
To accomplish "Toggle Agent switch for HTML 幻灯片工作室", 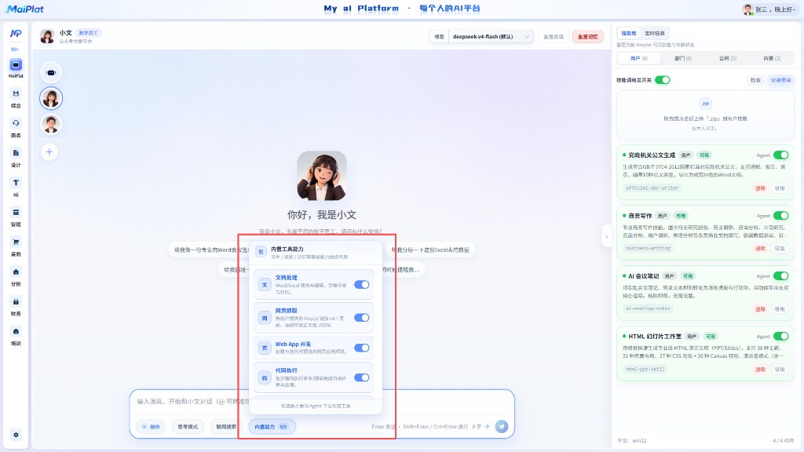I will point(781,336).
